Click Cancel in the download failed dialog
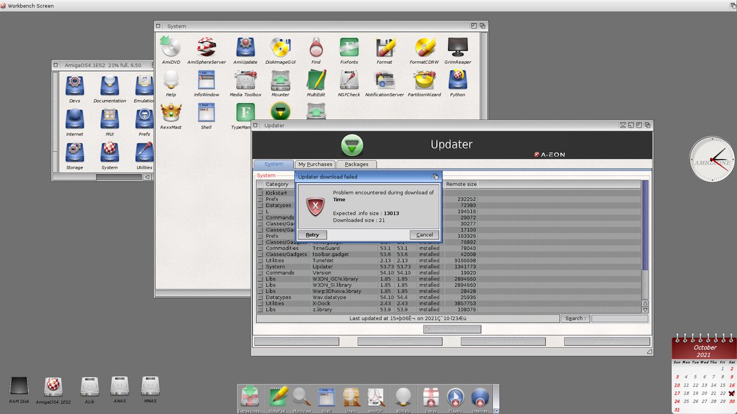Image resolution: width=737 pixels, height=414 pixels. click(x=424, y=235)
